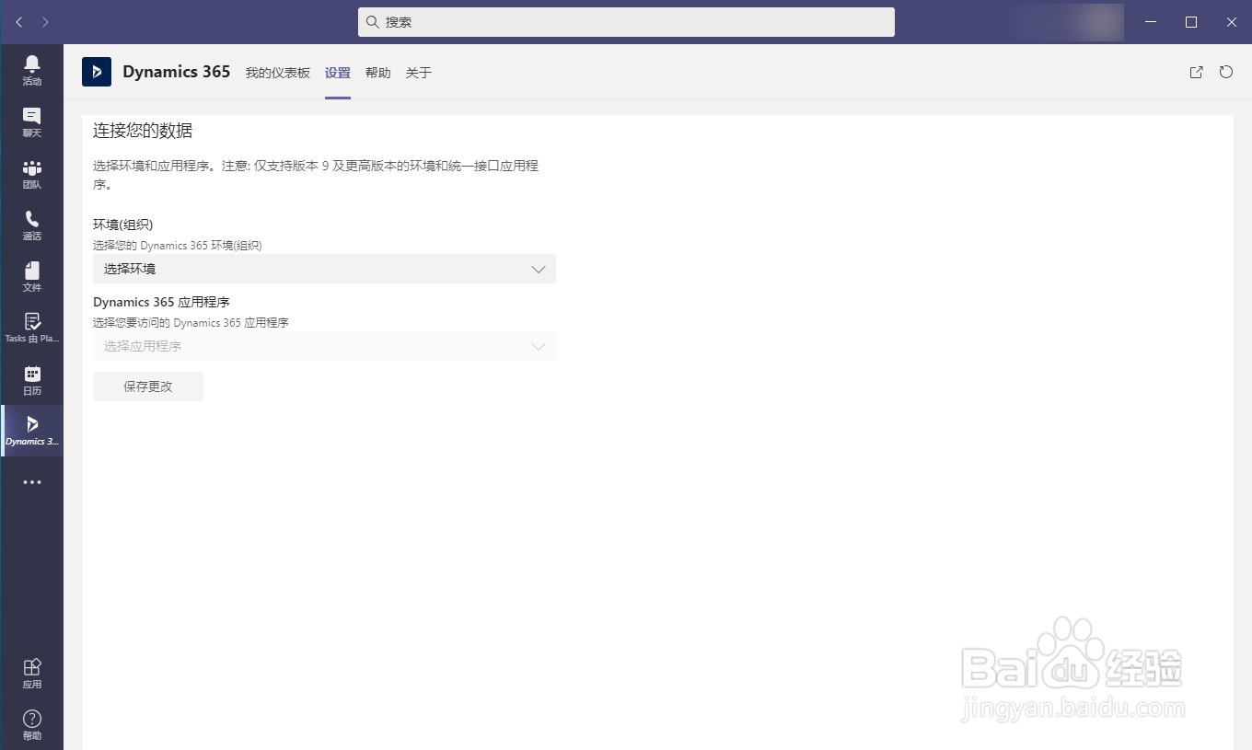Reload the tab with refresh icon
Viewport: 1252px width, 750px height.
click(x=1226, y=72)
